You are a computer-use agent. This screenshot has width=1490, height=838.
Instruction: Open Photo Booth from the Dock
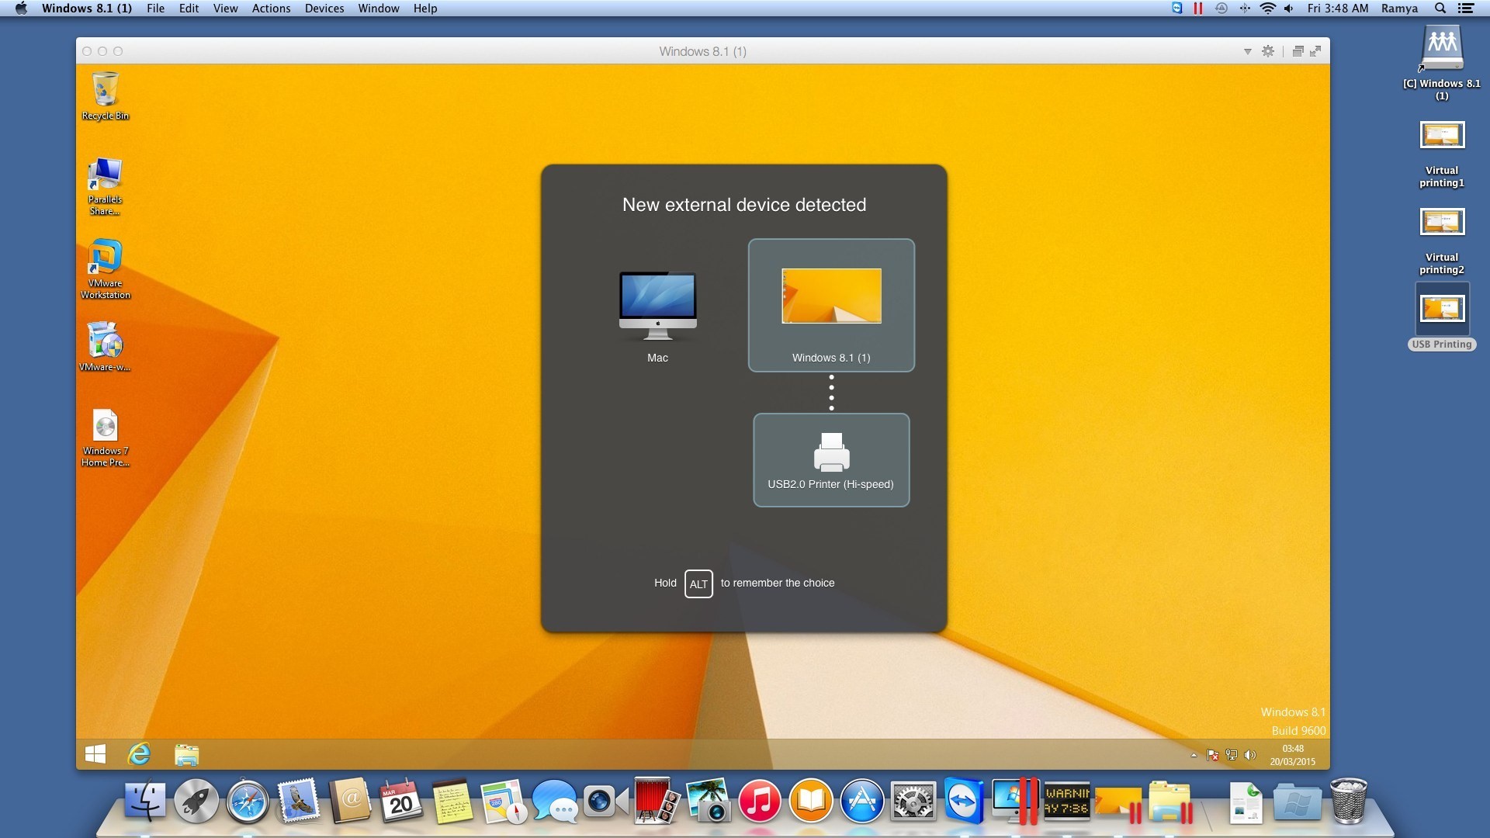click(657, 801)
